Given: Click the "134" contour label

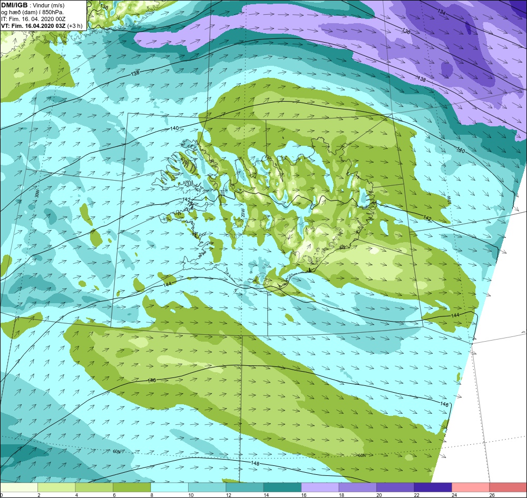Looking at the screenshot, I should pyautogui.click(x=442, y=12).
